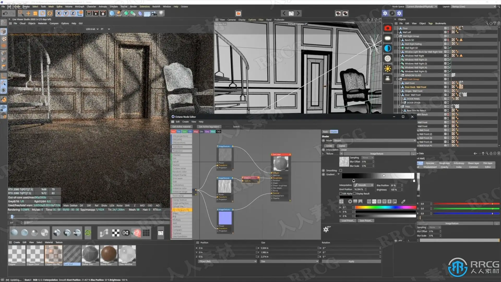Open the LDR 8-bit dropdown

[92, 29]
